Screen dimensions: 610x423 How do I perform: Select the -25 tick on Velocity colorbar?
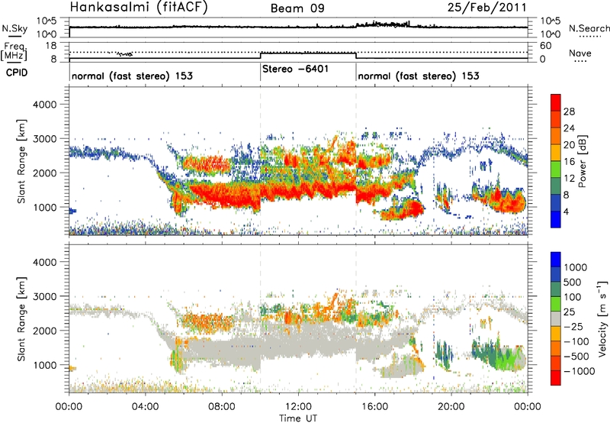573,326
